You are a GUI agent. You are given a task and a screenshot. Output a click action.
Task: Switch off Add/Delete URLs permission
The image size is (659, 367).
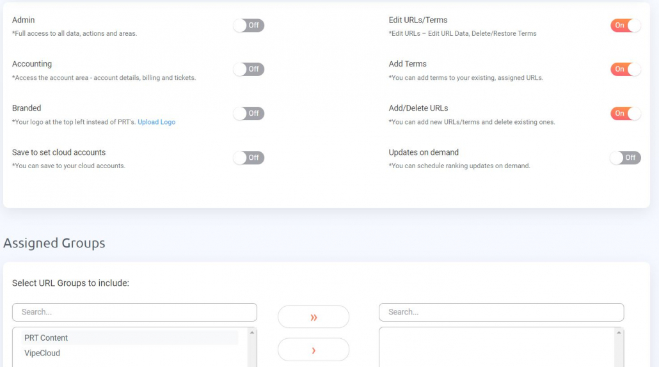(625, 113)
